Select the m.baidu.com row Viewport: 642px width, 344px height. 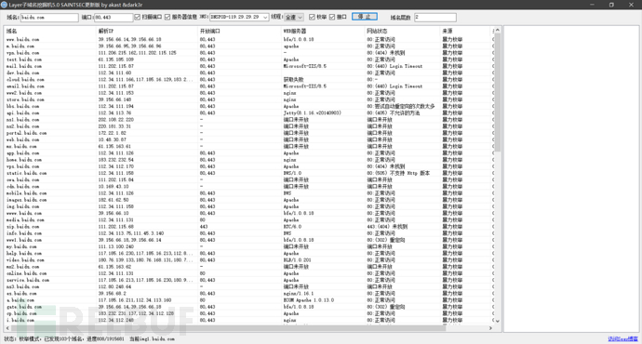[248, 46]
